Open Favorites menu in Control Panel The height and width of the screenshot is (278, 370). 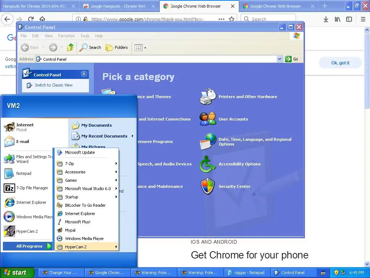(66, 36)
